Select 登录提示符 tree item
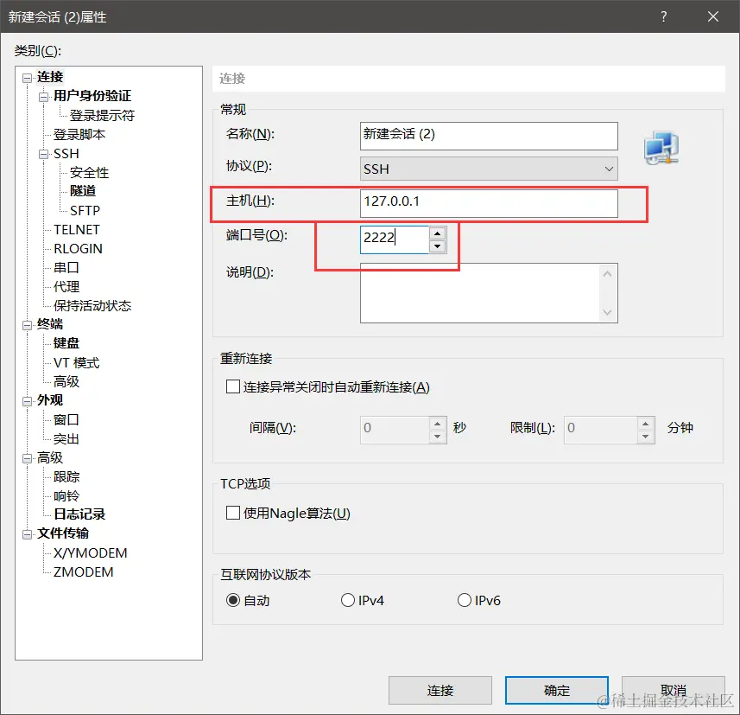Image resolution: width=740 pixels, height=715 pixels. click(x=102, y=115)
